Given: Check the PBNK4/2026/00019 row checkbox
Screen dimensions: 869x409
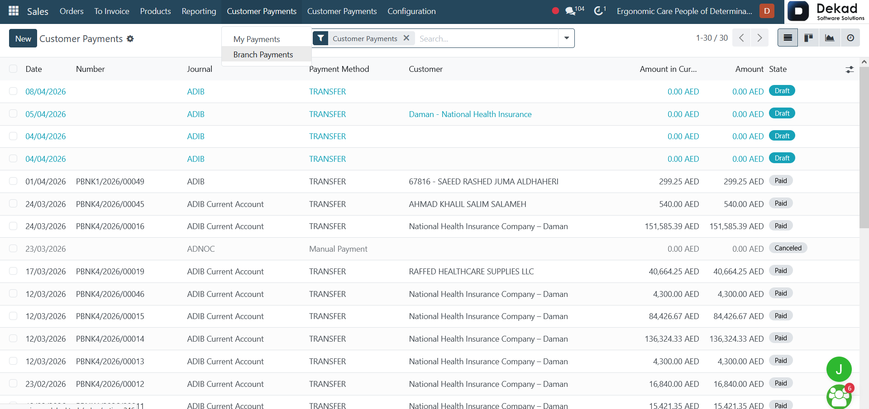Looking at the screenshot, I should click(13, 271).
